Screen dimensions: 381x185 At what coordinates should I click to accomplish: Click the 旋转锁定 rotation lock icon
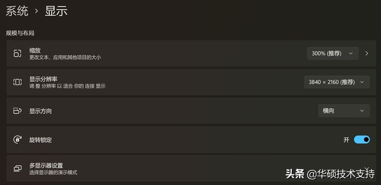[x=17, y=140]
